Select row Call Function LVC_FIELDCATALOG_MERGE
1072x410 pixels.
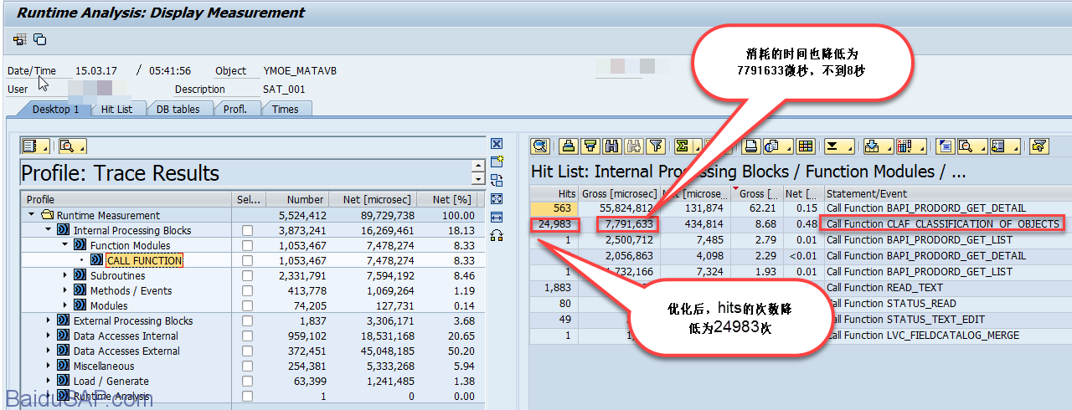tap(800, 336)
